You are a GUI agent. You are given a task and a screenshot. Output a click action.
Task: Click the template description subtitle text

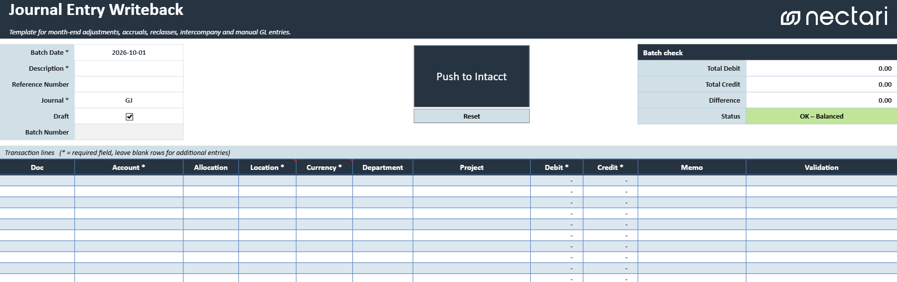pyautogui.click(x=149, y=32)
